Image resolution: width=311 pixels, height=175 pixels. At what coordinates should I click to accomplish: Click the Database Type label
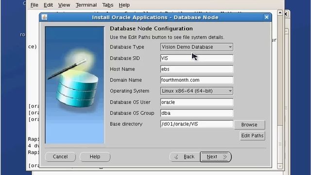(127, 47)
